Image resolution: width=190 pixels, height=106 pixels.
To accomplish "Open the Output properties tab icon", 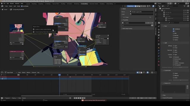I will tap(159, 32).
